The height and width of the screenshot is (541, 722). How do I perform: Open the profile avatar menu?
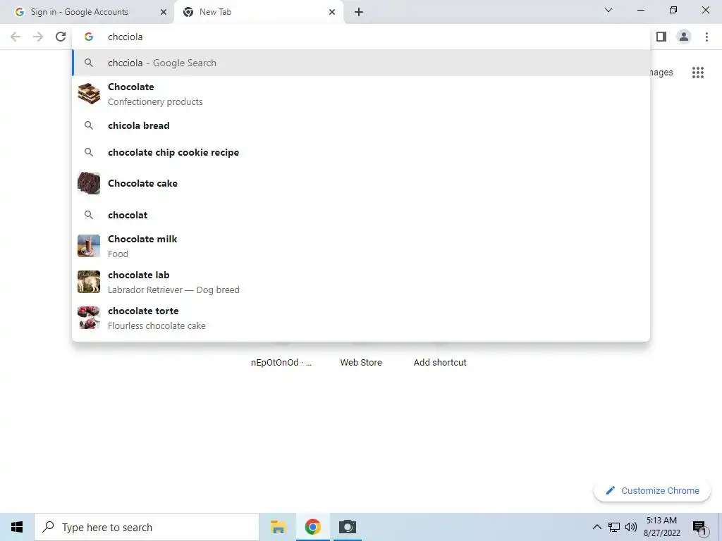pyautogui.click(x=684, y=37)
